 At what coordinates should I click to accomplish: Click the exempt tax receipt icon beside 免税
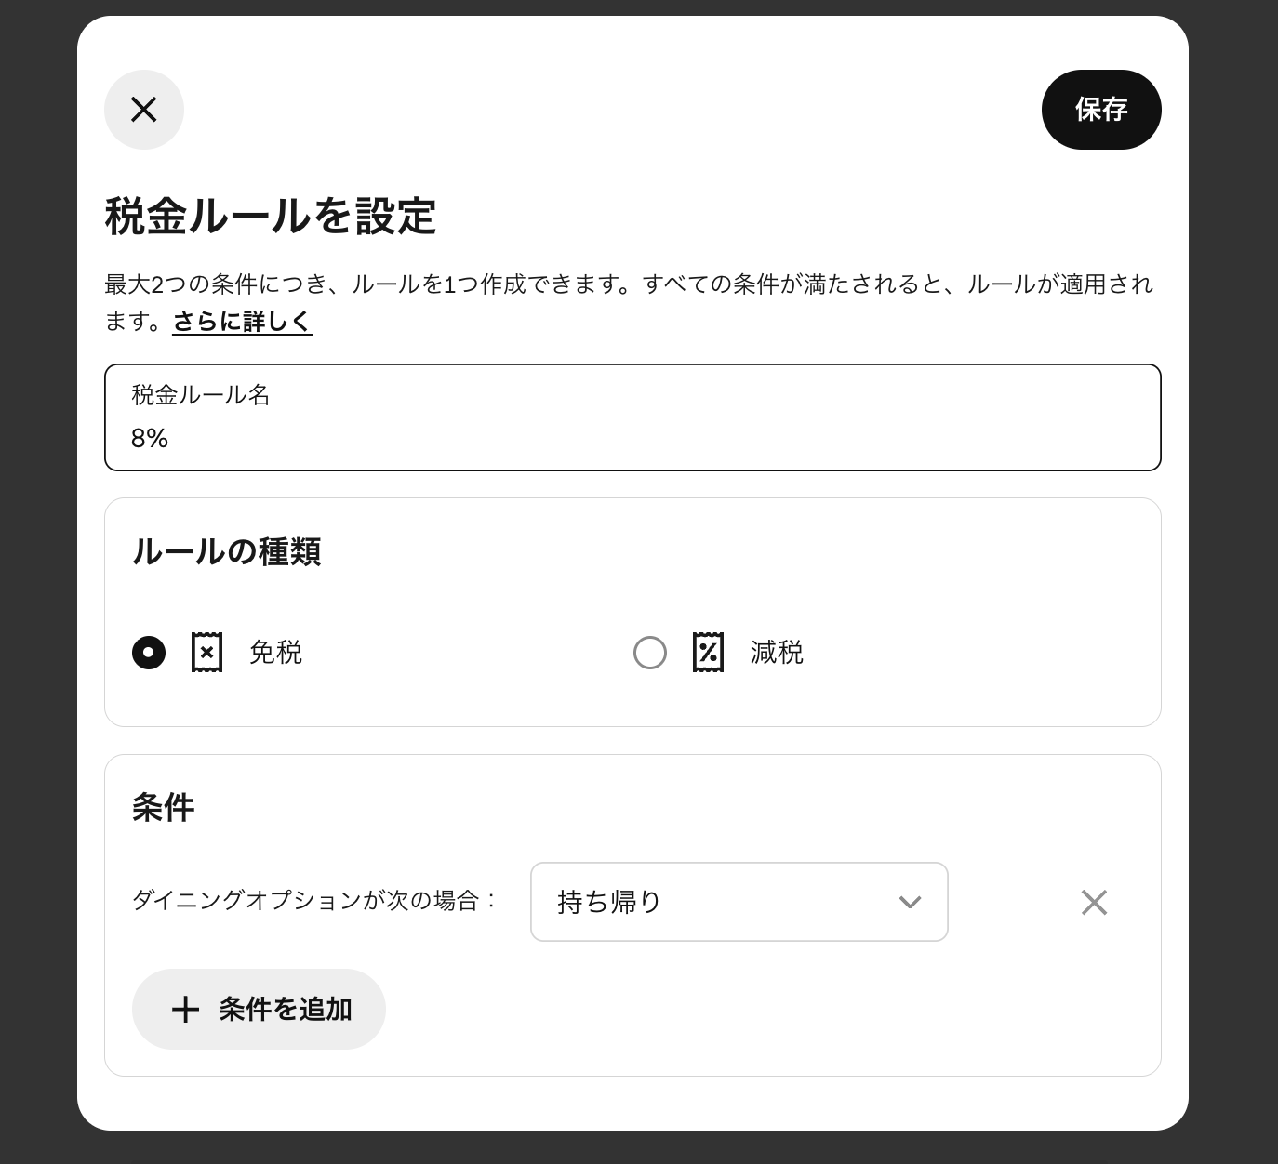coord(206,653)
